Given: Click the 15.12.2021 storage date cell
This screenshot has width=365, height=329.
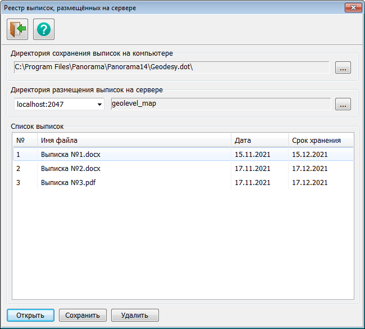Looking at the screenshot, I should tap(309, 154).
